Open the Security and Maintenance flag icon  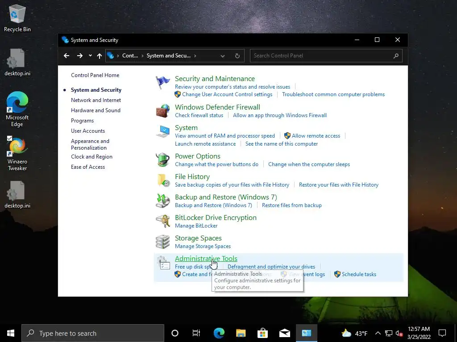pos(162,82)
